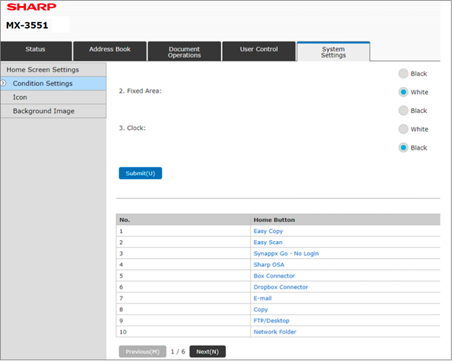
Task: Select the White option for Fixed Area
Action: coord(403,92)
